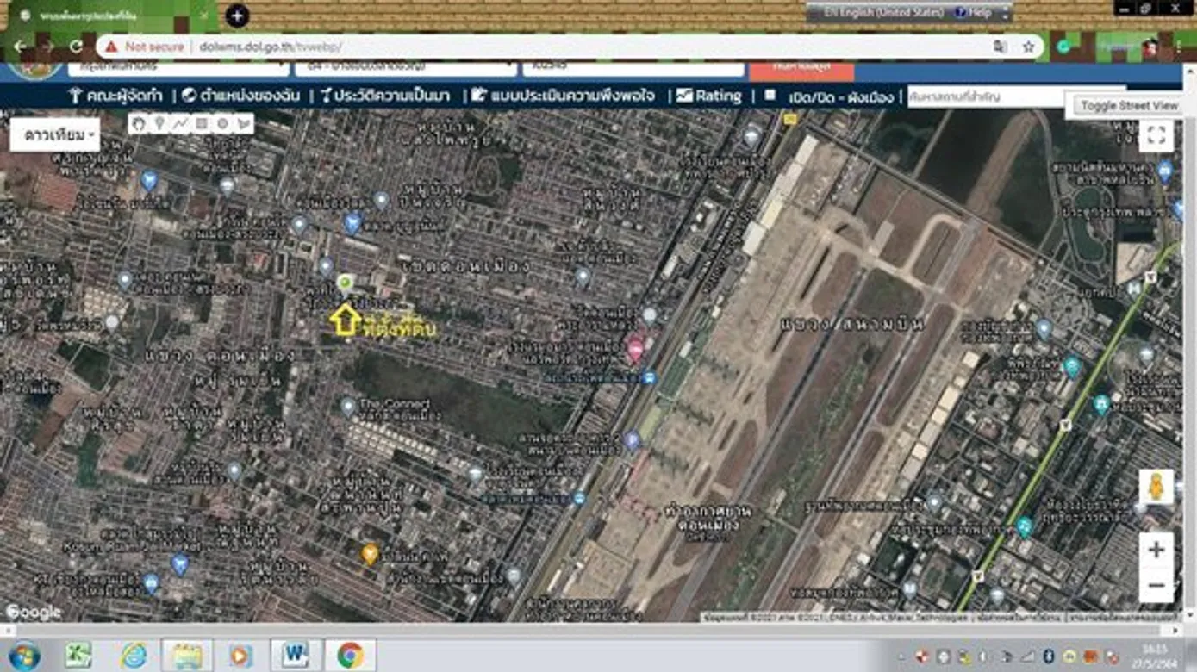Image resolution: width=1197 pixels, height=672 pixels.
Task: Open Rating menu item
Action: 709,96
